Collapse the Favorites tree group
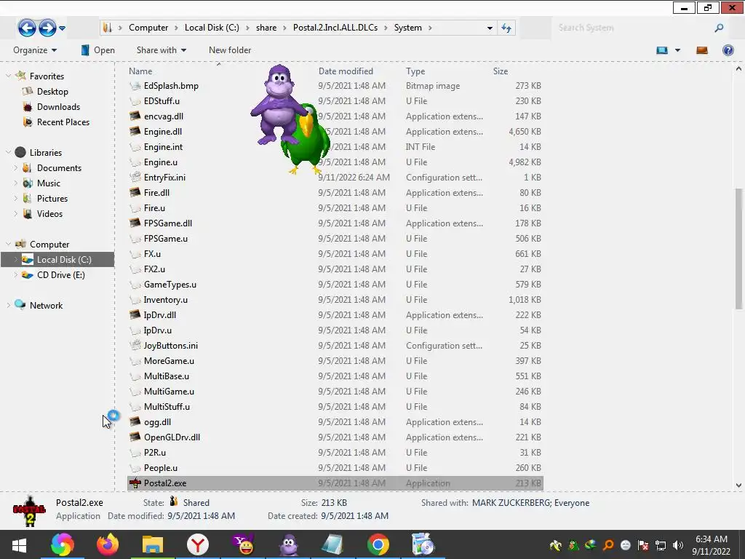 click(x=8, y=76)
